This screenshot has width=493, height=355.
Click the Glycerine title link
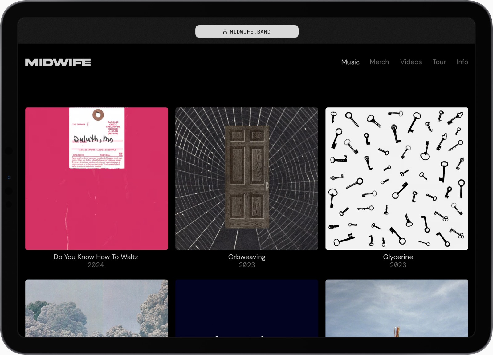click(x=398, y=257)
